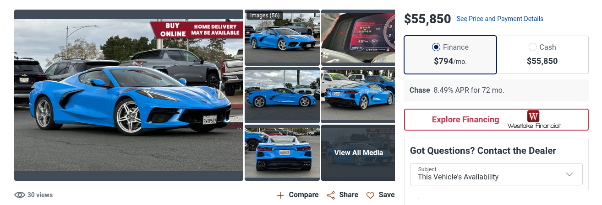Open View All Media gallery
This screenshot has width=602, height=205.
pyautogui.click(x=358, y=152)
